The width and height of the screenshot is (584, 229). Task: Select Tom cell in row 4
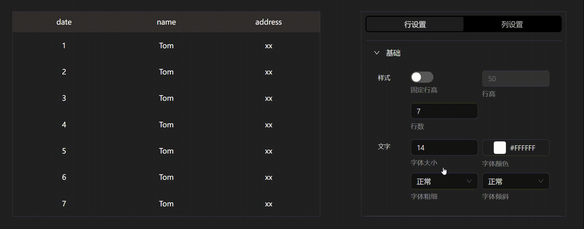166,125
